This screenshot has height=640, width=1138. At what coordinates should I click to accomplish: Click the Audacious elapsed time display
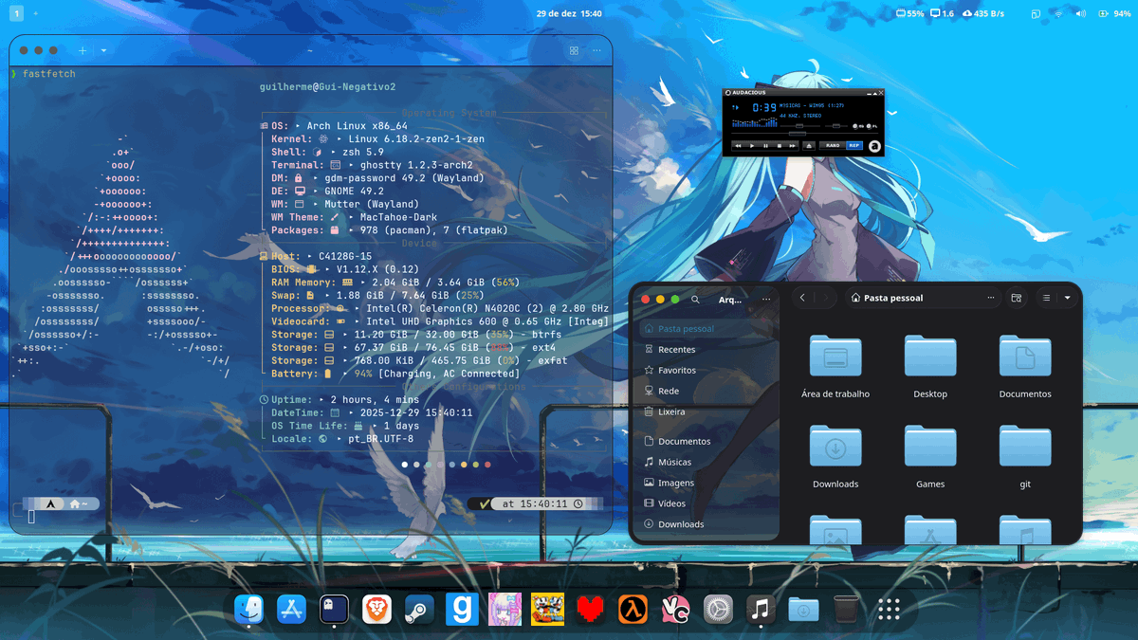[764, 107]
